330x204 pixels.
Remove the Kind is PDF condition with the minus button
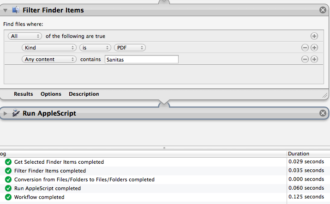[x=305, y=48]
